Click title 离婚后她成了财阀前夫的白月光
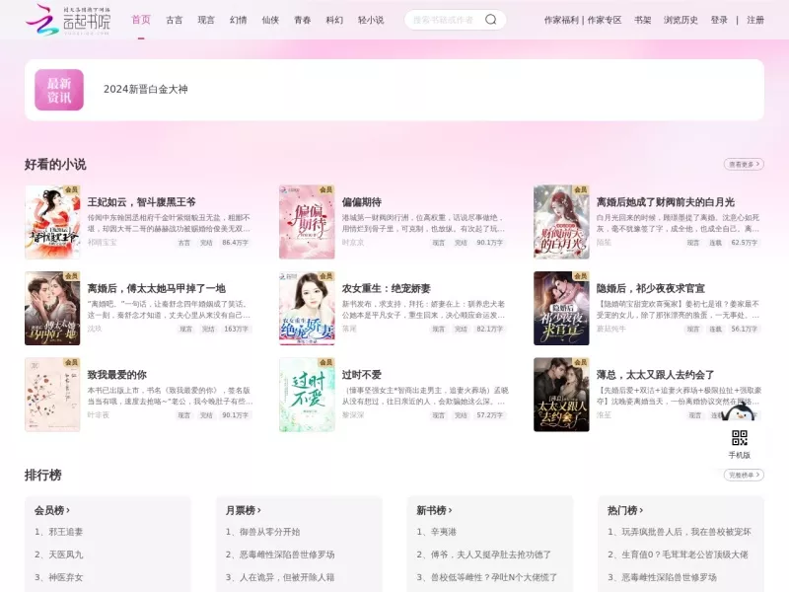This screenshot has height=592, width=789. tap(666, 202)
